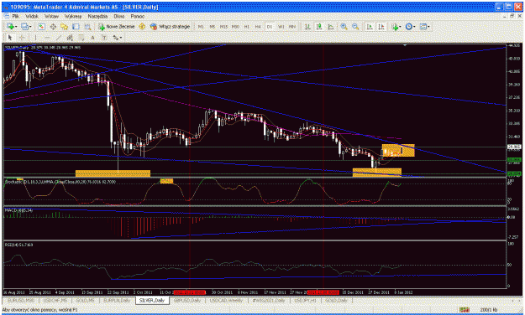The width and height of the screenshot is (525, 315).
Task: Open the Wykresy menu
Action: pos(72,16)
